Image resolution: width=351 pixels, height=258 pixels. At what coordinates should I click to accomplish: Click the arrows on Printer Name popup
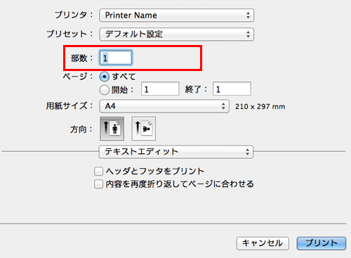248,15
